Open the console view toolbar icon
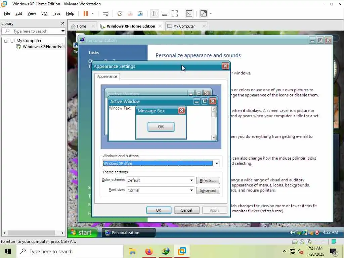344x258 pixels. pyautogui.click(x=189, y=13)
